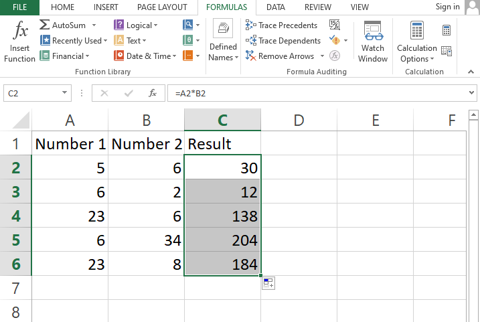This screenshot has height=322, width=480.
Task: Expand the Recently Used functions list
Action: (x=106, y=41)
